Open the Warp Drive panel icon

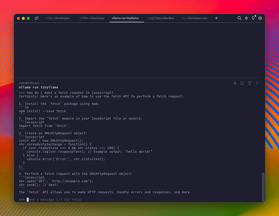tap(37, 18)
